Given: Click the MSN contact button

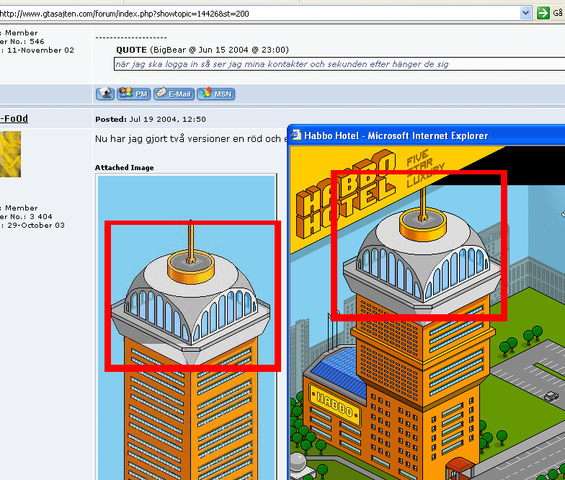Looking at the screenshot, I should (216, 94).
